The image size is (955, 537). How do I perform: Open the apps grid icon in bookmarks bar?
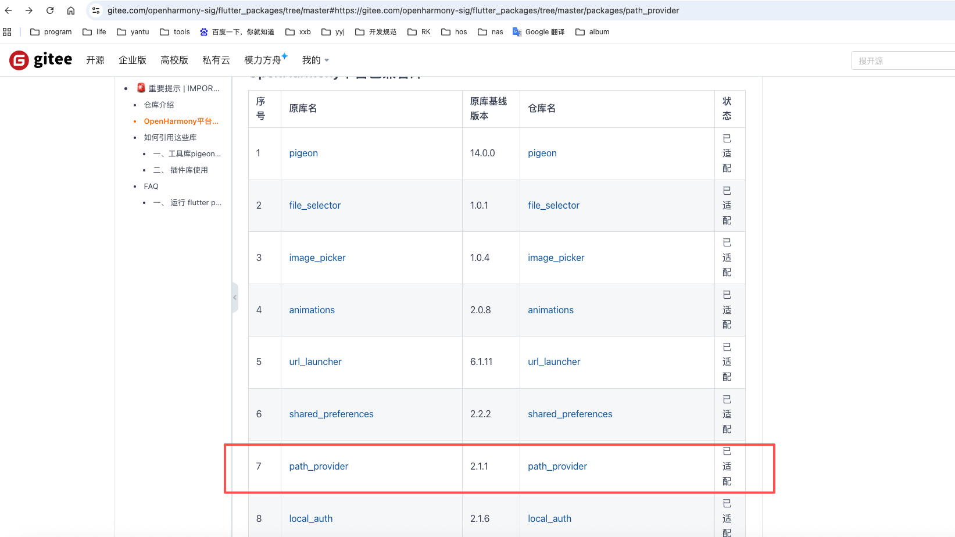(7, 32)
